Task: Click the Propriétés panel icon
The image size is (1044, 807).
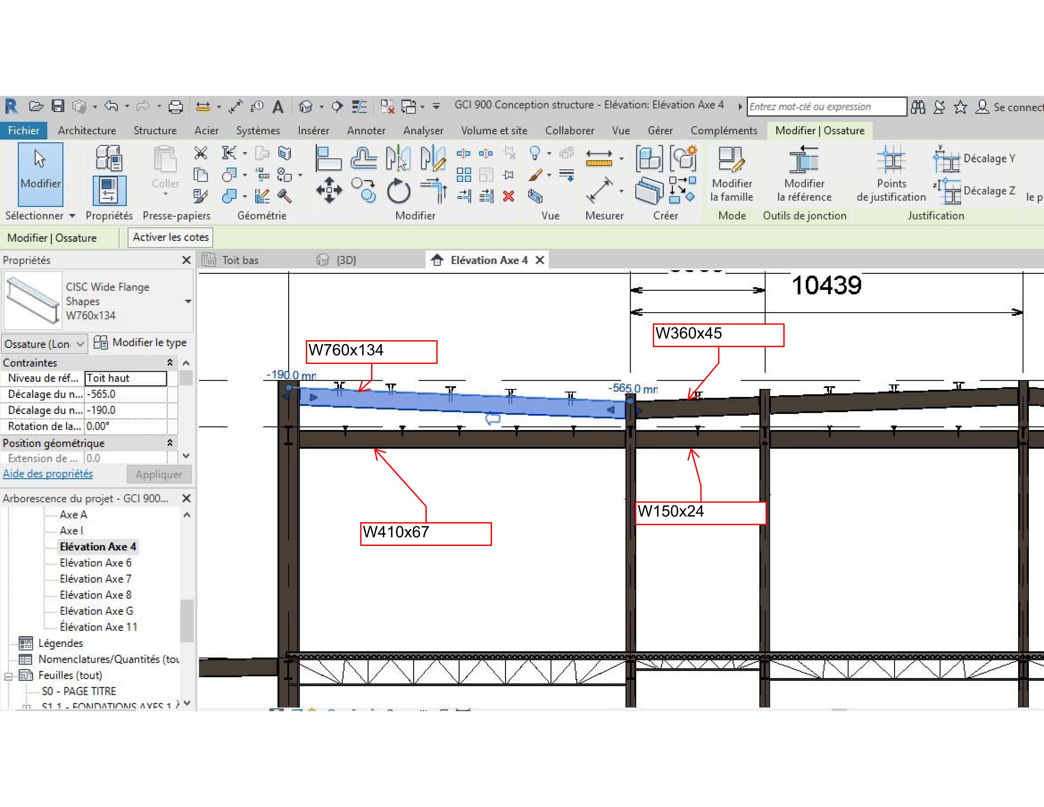Action: (109, 190)
